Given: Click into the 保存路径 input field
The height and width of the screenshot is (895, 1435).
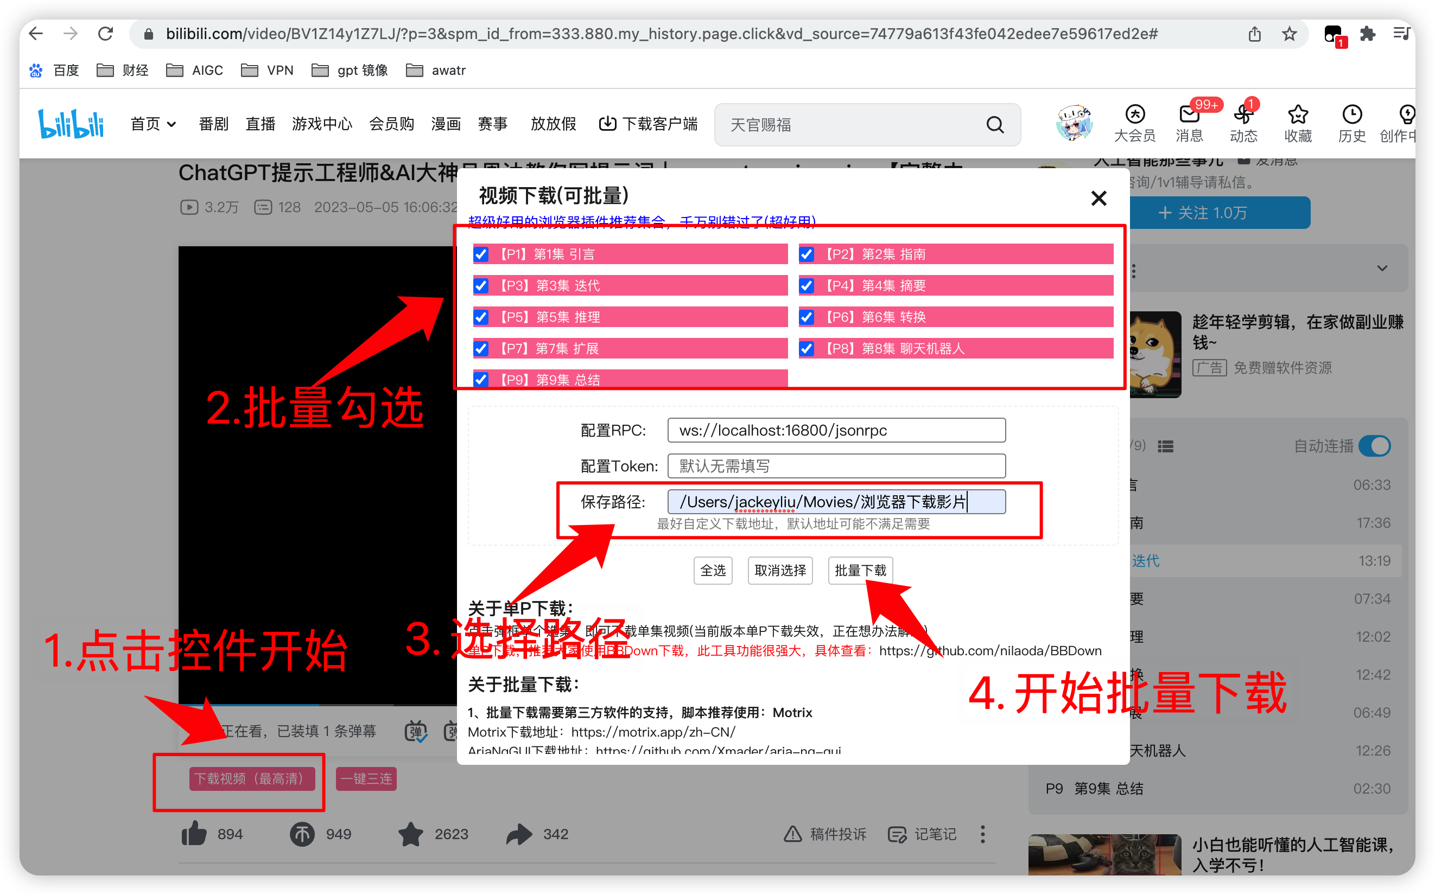Looking at the screenshot, I should point(836,501).
